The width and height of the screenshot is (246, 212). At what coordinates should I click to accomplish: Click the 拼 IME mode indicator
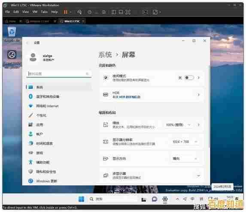[x=201, y=199]
